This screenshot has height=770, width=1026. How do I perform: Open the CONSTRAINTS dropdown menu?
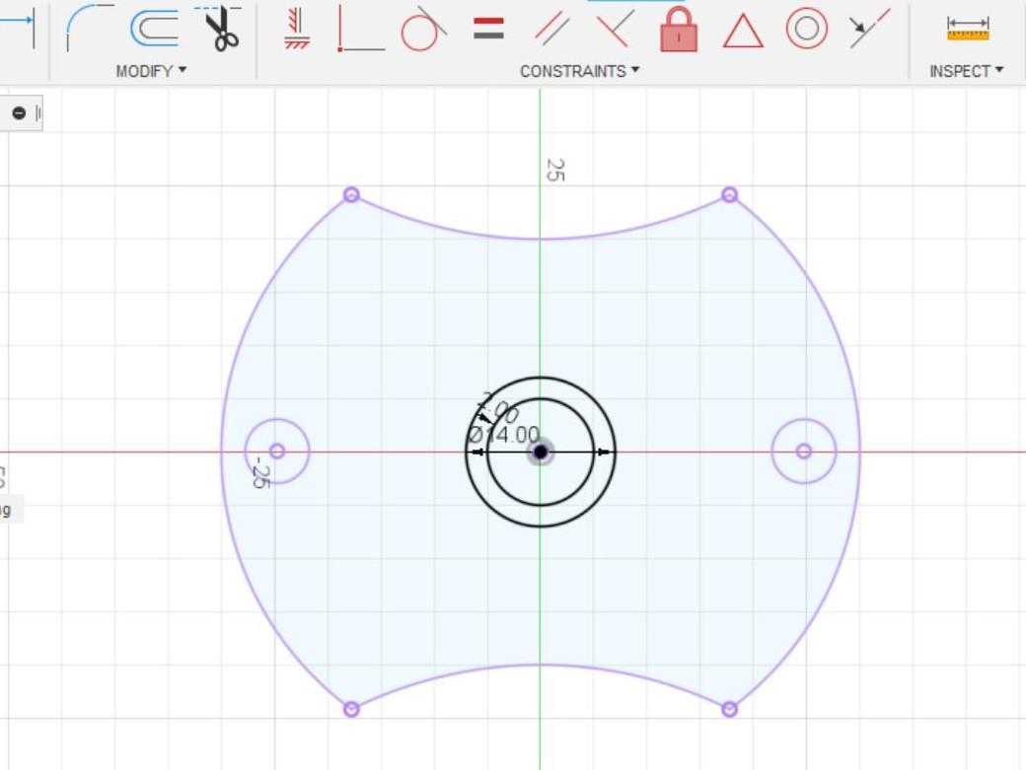pos(579,71)
